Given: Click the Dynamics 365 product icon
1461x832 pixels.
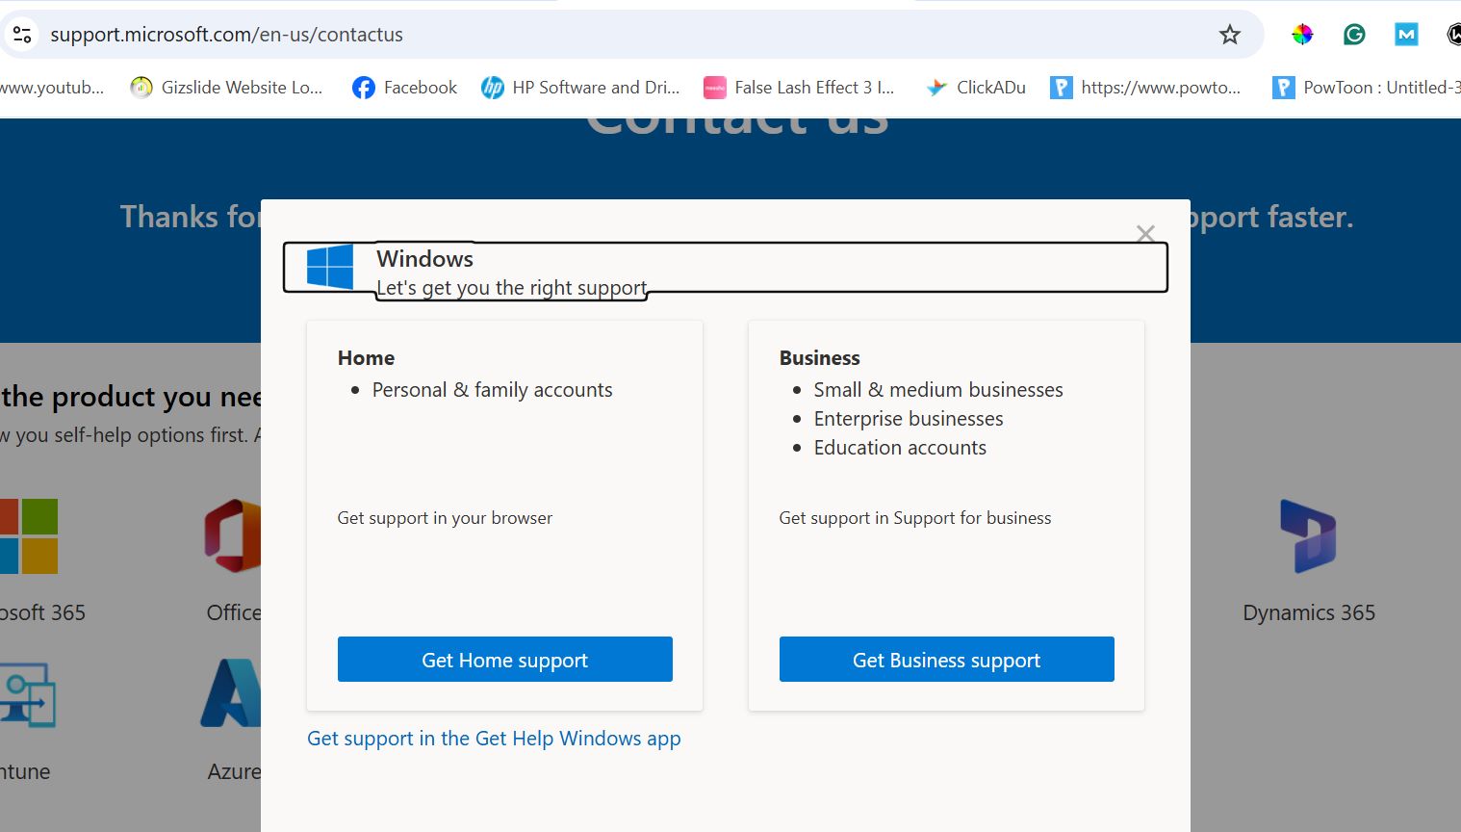Looking at the screenshot, I should [x=1308, y=536].
